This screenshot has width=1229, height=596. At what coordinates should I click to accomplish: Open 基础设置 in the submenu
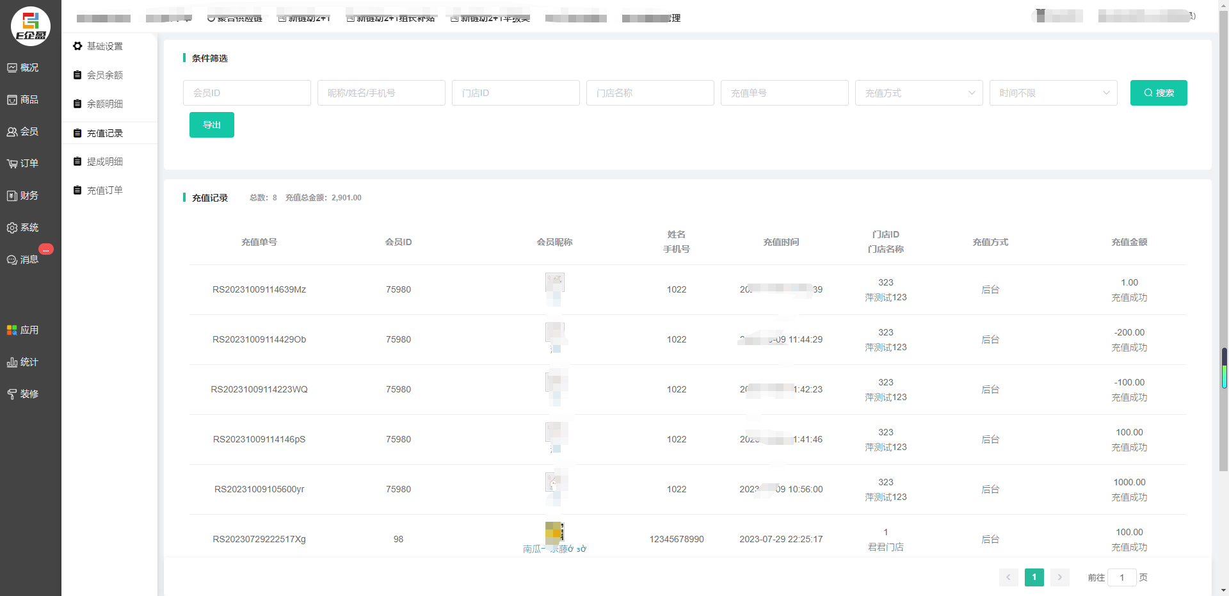click(x=105, y=46)
